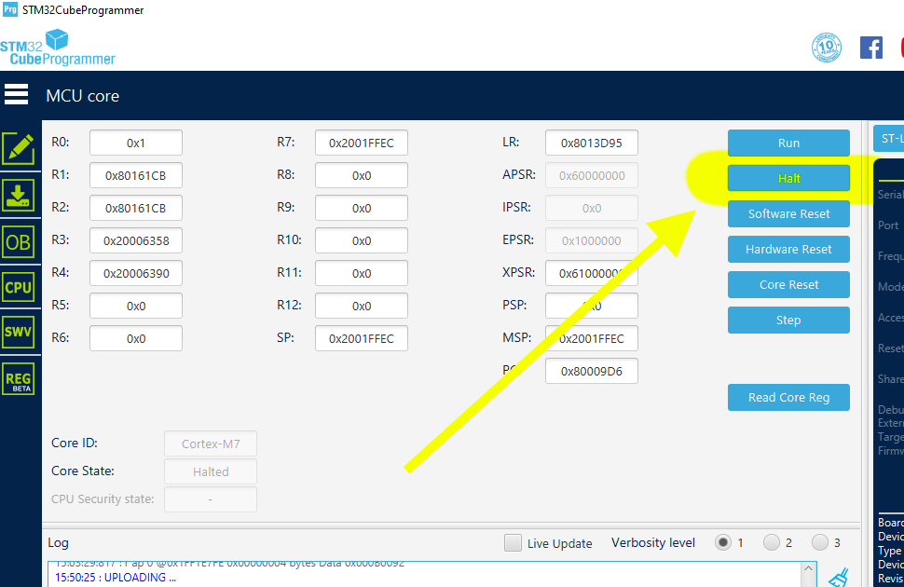This screenshot has height=587, width=904.
Task: Click the R12 register field
Action: pos(362,306)
